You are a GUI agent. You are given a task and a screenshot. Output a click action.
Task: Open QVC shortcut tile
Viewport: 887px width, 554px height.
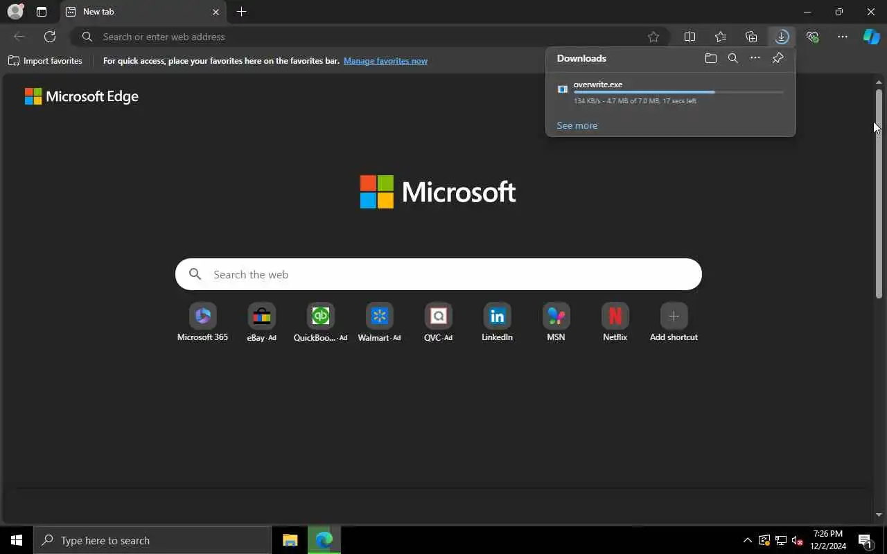(x=438, y=322)
